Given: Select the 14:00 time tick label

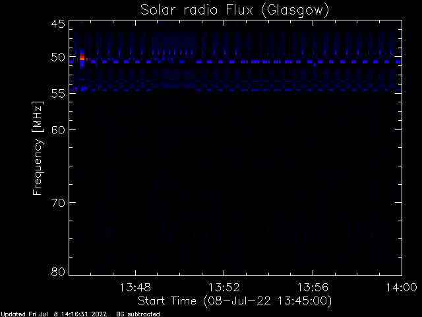Looking at the screenshot, I should click(402, 287).
